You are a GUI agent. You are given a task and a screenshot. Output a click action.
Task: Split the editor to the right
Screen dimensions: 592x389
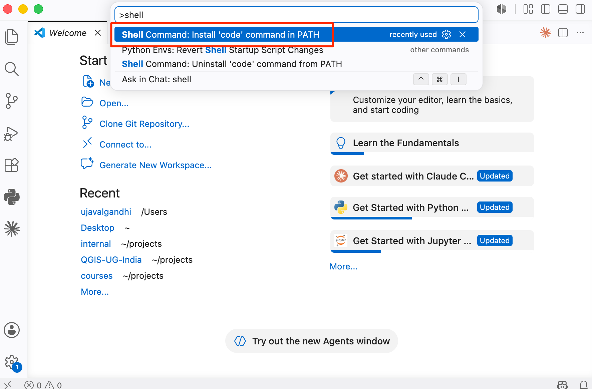[563, 33]
